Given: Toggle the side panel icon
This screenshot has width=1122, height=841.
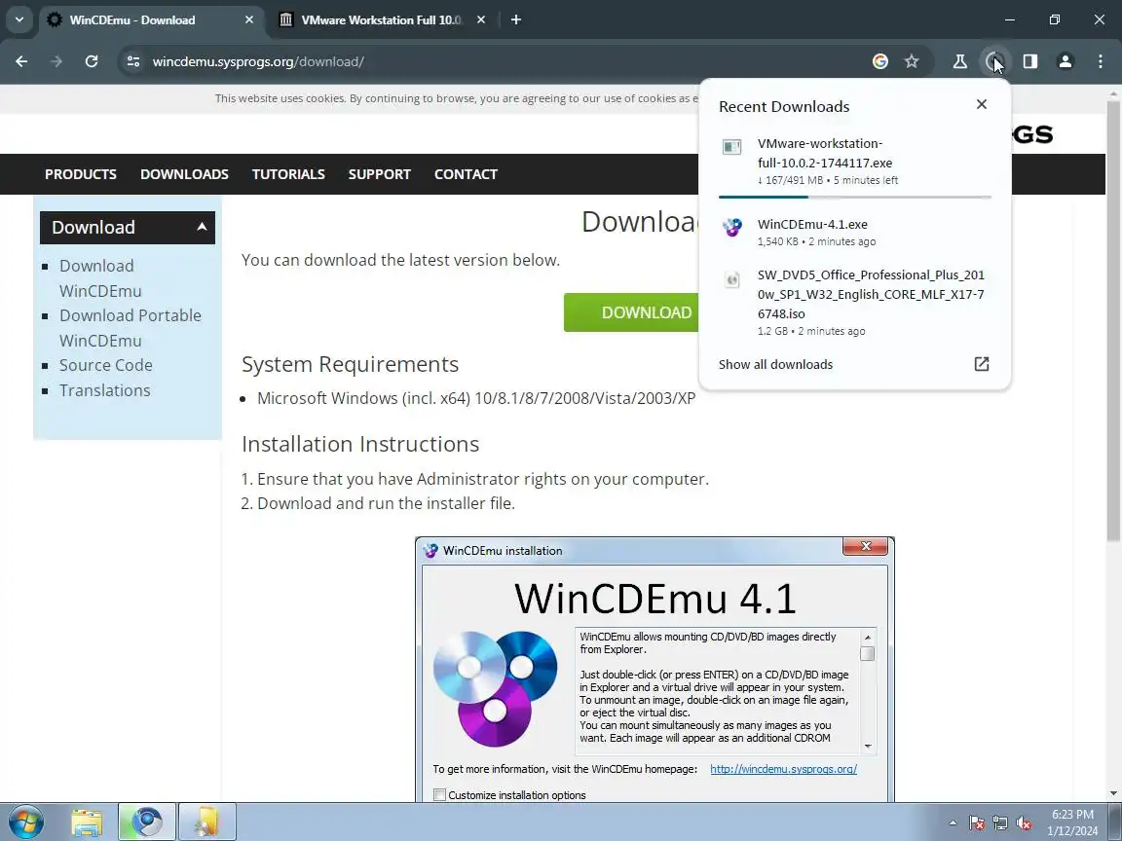Looking at the screenshot, I should [1029, 61].
